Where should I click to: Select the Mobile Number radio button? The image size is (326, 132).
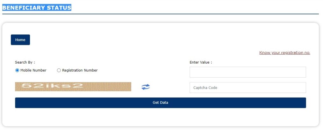coord(17,70)
